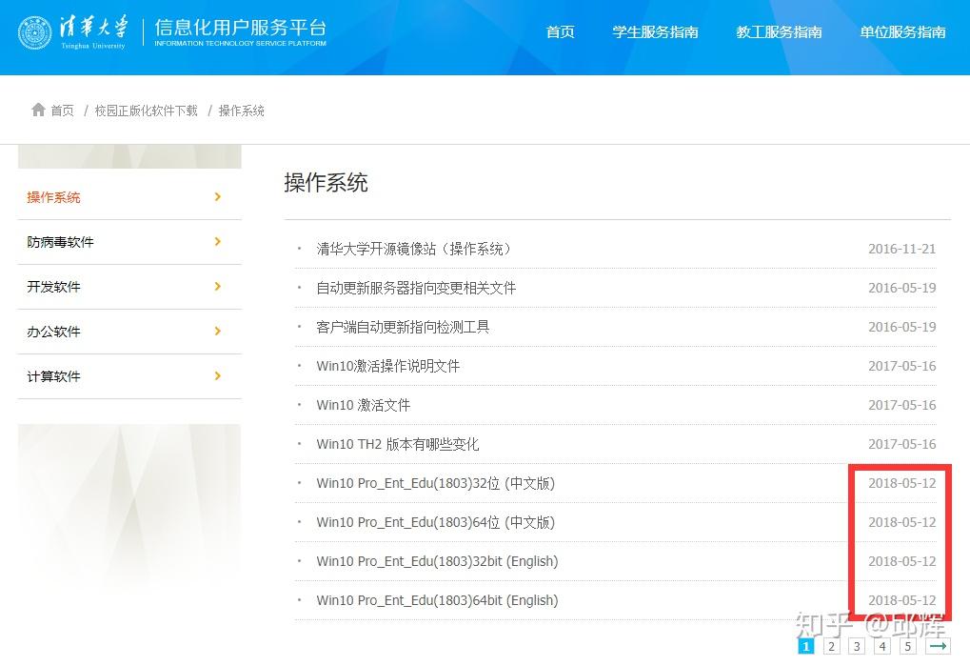
Task: Click the 2016-11-21 date text
Action: pyautogui.click(x=902, y=249)
